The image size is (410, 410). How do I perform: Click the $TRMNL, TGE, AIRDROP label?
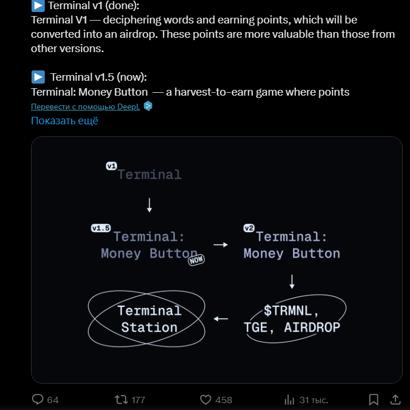[292, 319]
